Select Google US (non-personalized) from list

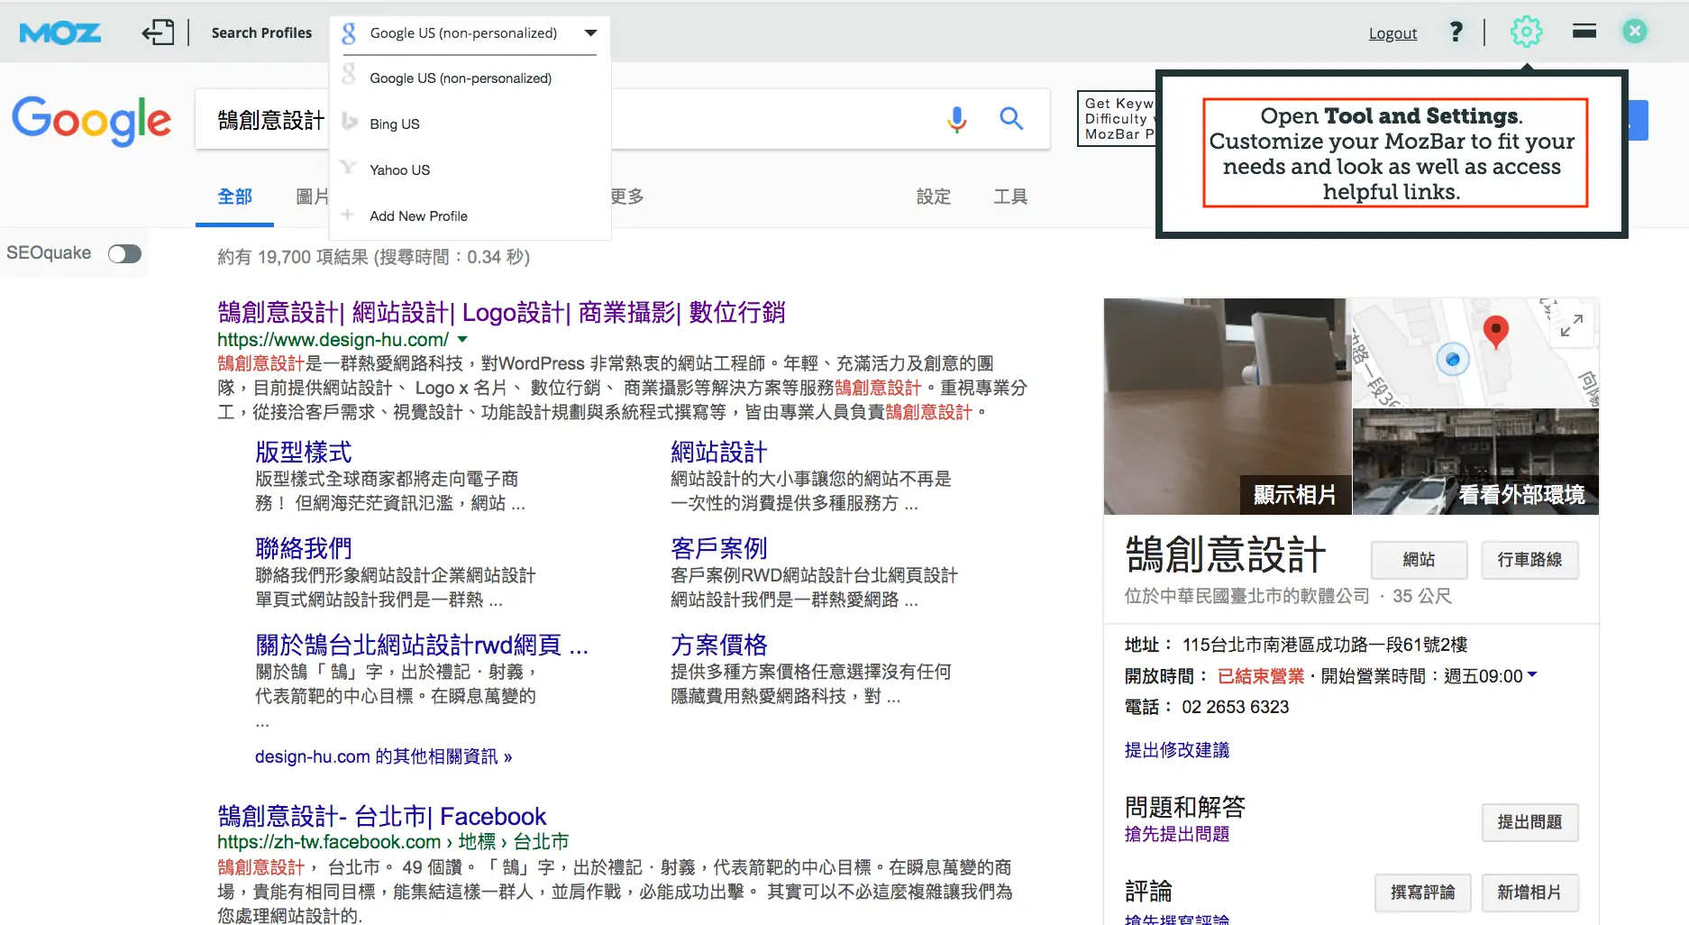click(461, 78)
